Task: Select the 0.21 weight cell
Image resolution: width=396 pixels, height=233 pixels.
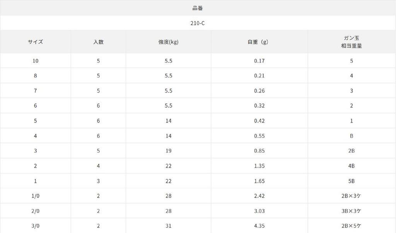Action: point(259,76)
